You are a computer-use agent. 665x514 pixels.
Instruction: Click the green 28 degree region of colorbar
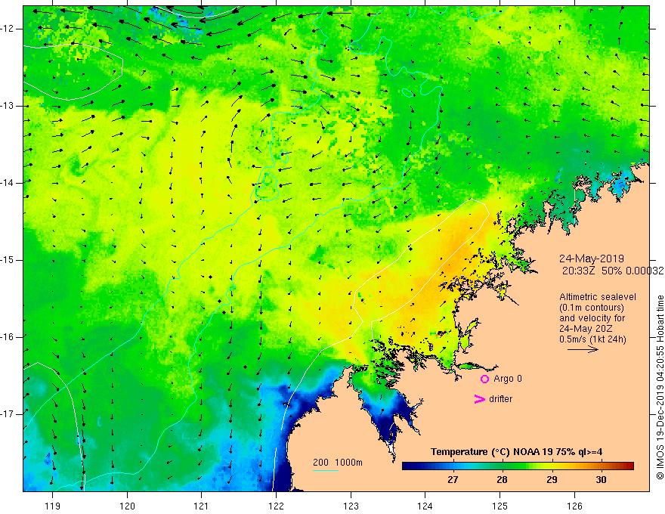coord(502,466)
